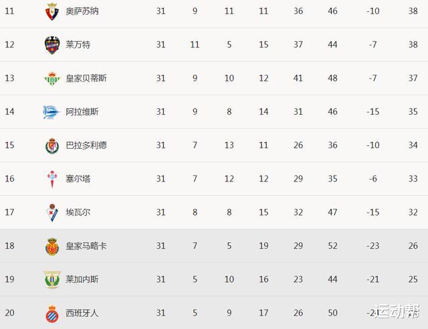The image size is (428, 329).
Task: Click the 西班牙人 team name
Action: [82, 313]
